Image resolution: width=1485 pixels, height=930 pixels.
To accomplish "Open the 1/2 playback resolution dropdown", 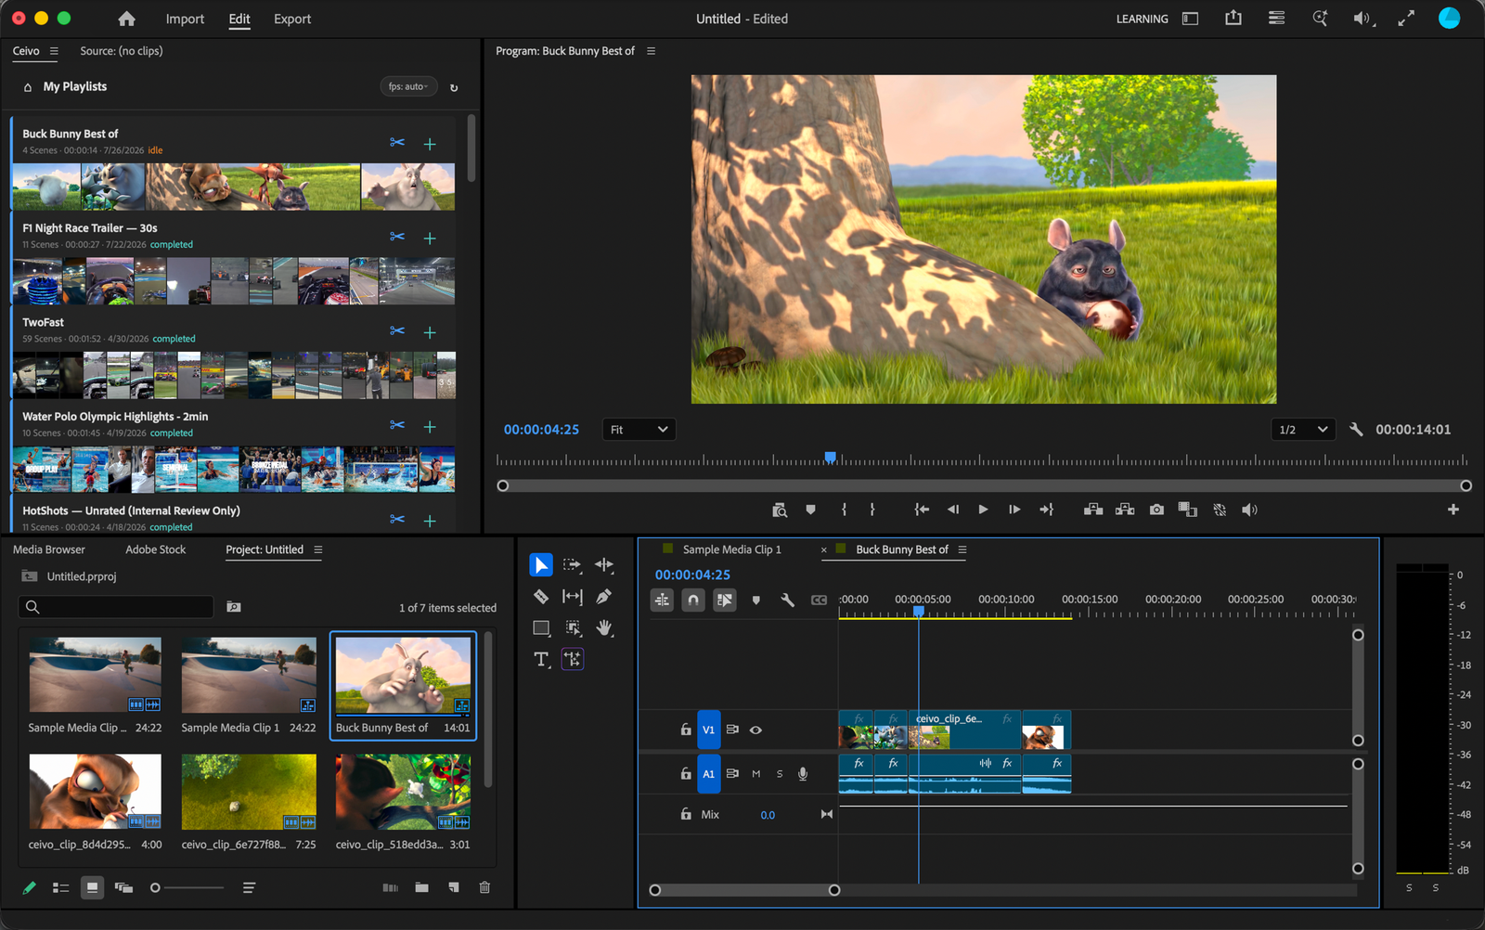I will (x=1303, y=430).
